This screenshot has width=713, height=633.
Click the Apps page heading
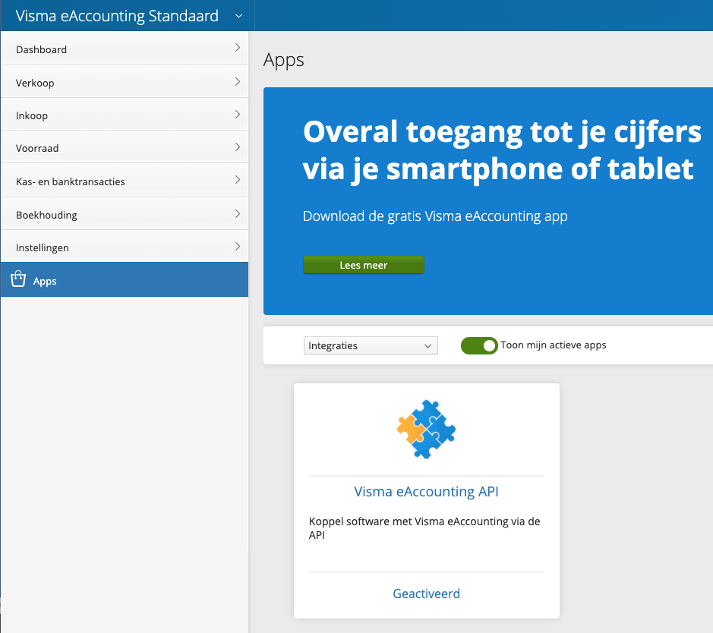(284, 61)
